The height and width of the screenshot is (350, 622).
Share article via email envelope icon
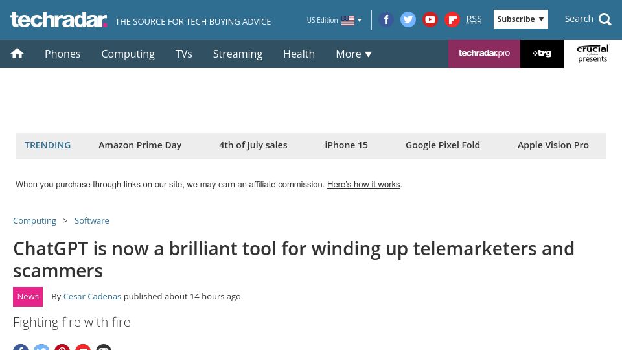point(104,347)
